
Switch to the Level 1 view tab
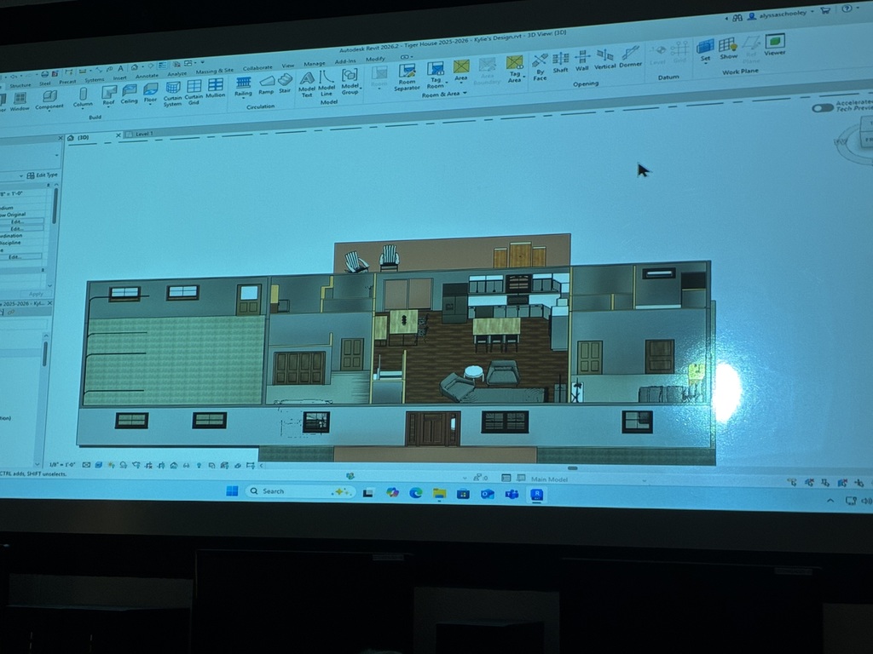[144, 135]
